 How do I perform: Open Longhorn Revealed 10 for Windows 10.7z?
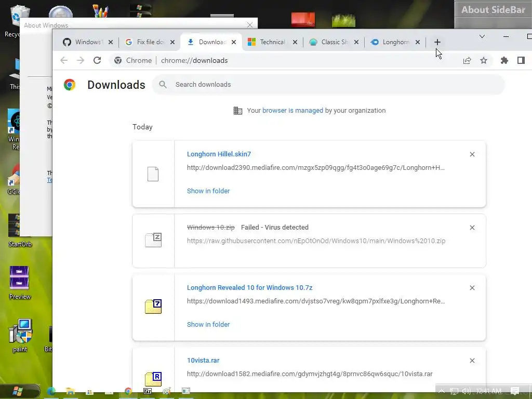[x=249, y=288]
